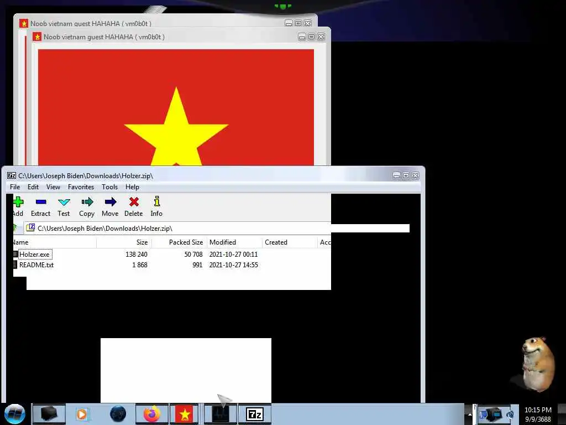Click the black box taskbar icon
Viewport: 566px width, 425px height.
point(49,414)
